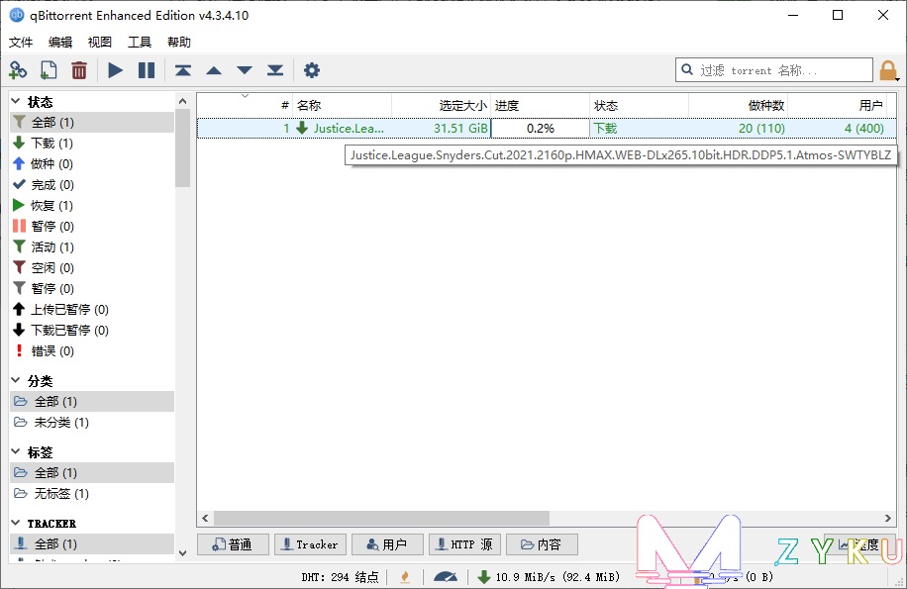
Task: Open the 文件 menu
Action: (21, 43)
